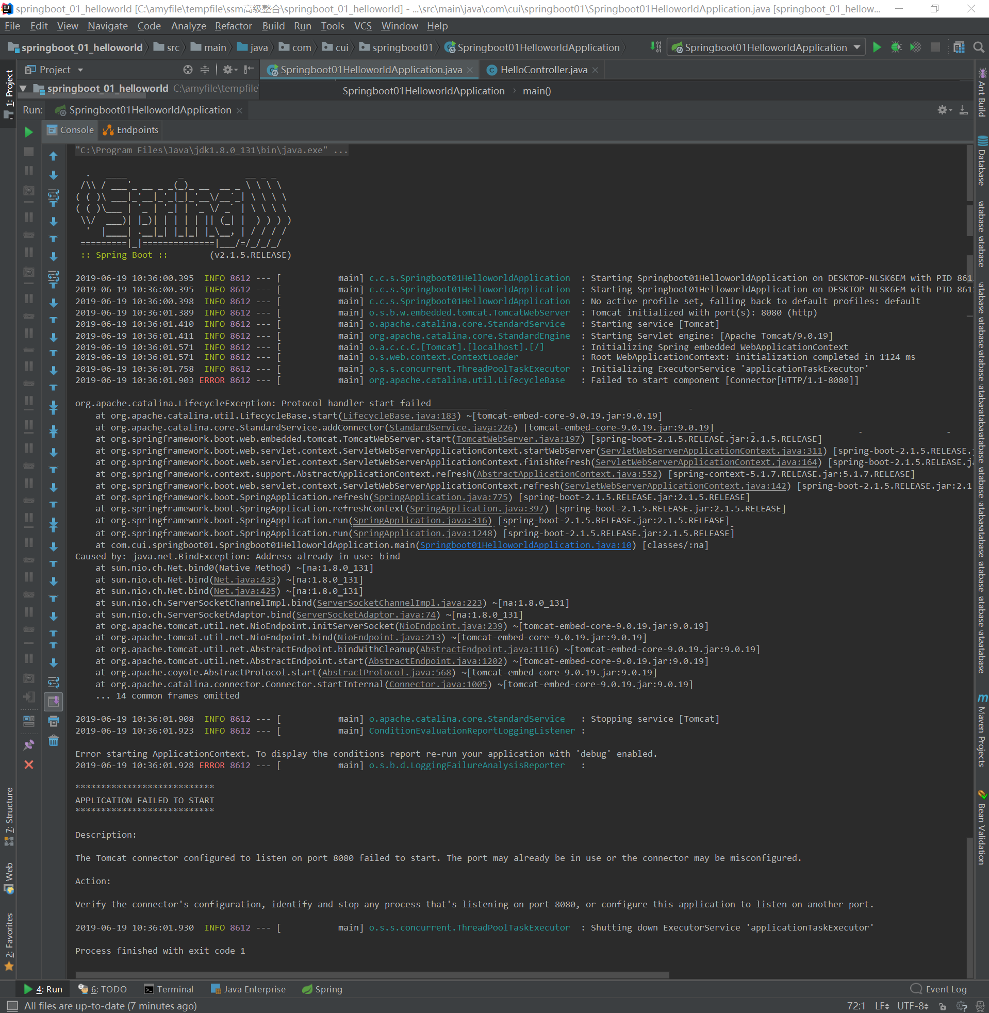The image size is (989, 1013).
Task: Click the gray Stop square in Run panel
Action: pos(28,152)
